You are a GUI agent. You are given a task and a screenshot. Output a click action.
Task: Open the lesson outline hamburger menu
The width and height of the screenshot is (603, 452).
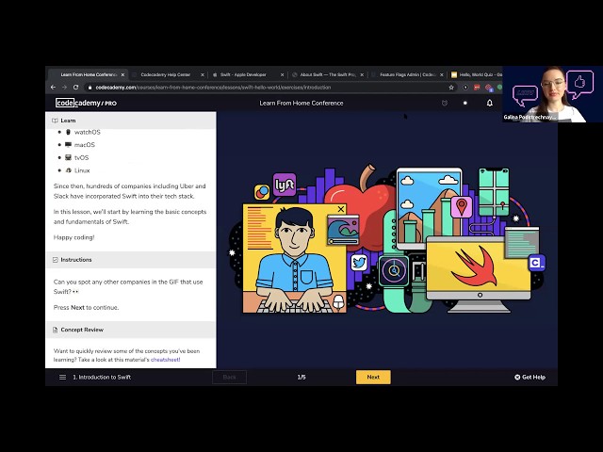click(63, 377)
